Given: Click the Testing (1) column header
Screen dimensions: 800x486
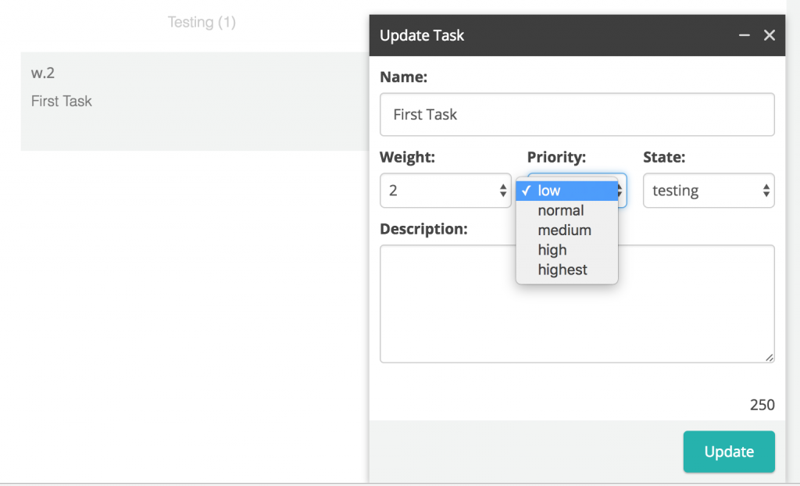Looking at the screenshot, I should click(x=202, y=23).
